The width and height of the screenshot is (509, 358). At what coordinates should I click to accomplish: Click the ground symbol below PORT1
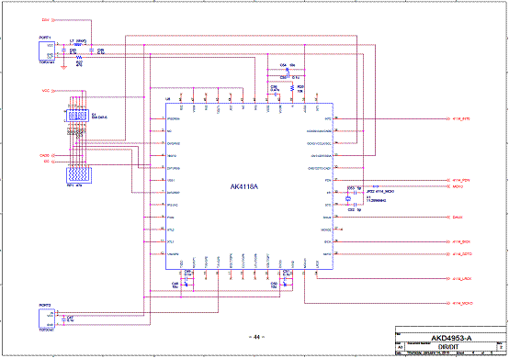point(63,67)
